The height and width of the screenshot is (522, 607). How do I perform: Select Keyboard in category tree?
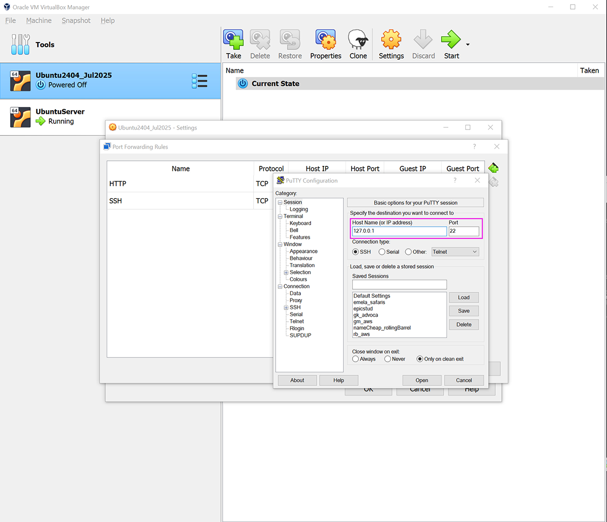pyautogui.click(x=300, y=223)
